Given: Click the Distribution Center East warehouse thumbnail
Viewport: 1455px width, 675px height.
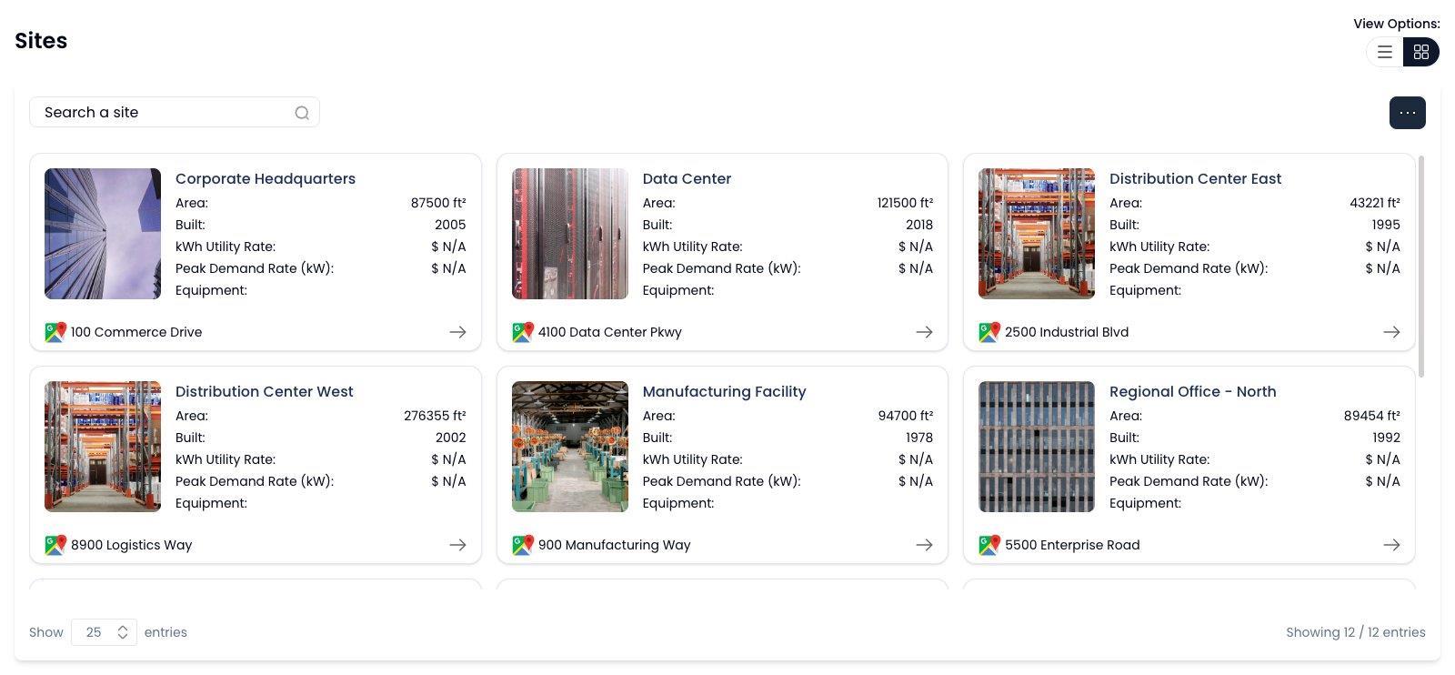Looking at the screenshot, I should coord(1037,234).
